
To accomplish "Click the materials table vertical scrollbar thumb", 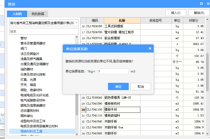I will [x=207, y=72].
